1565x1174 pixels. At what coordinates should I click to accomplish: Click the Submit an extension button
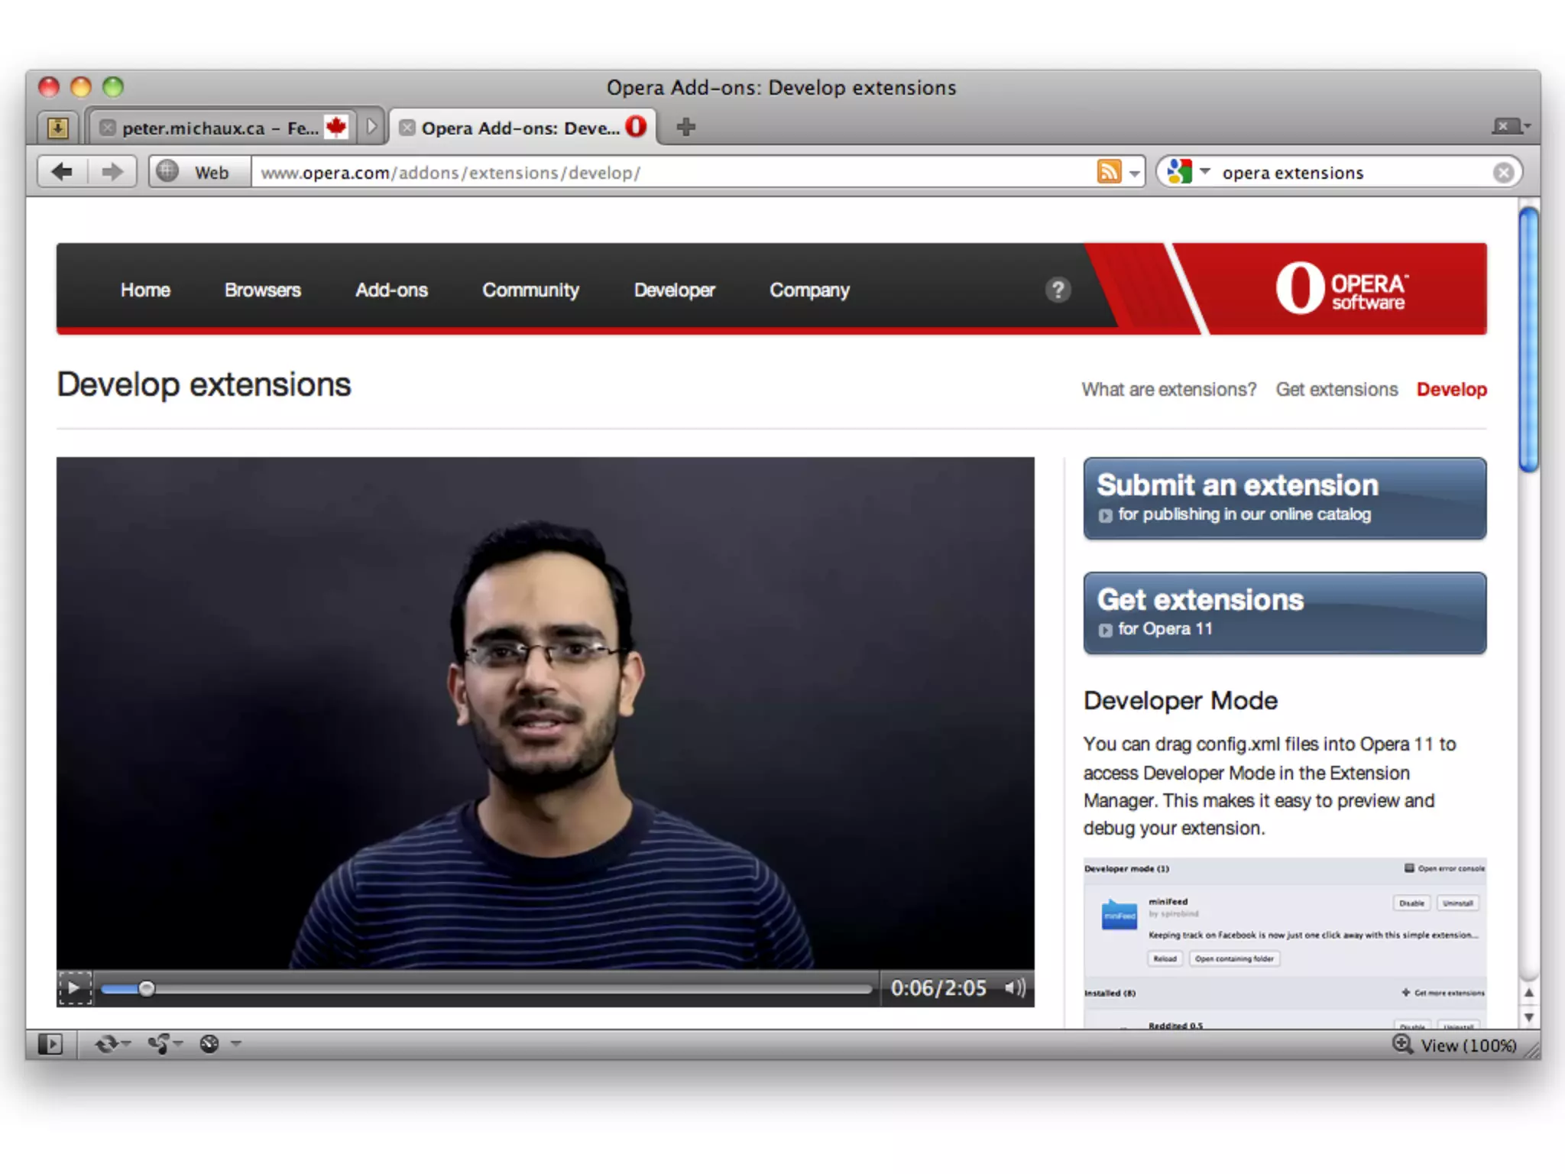tap(1285, 498)
